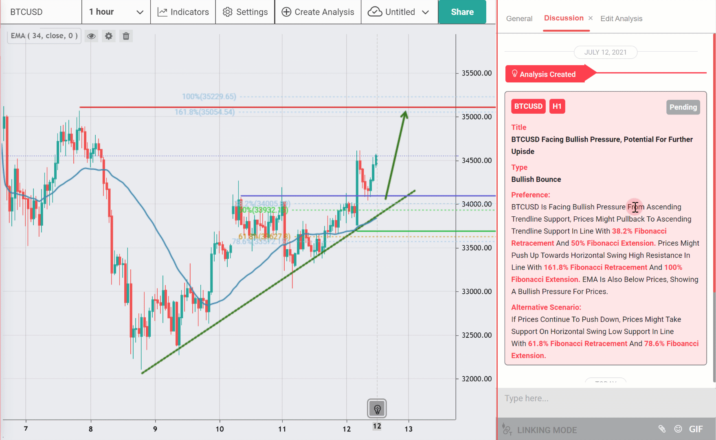Click the plus circle icon of Create Analysis

pos(286,12)
